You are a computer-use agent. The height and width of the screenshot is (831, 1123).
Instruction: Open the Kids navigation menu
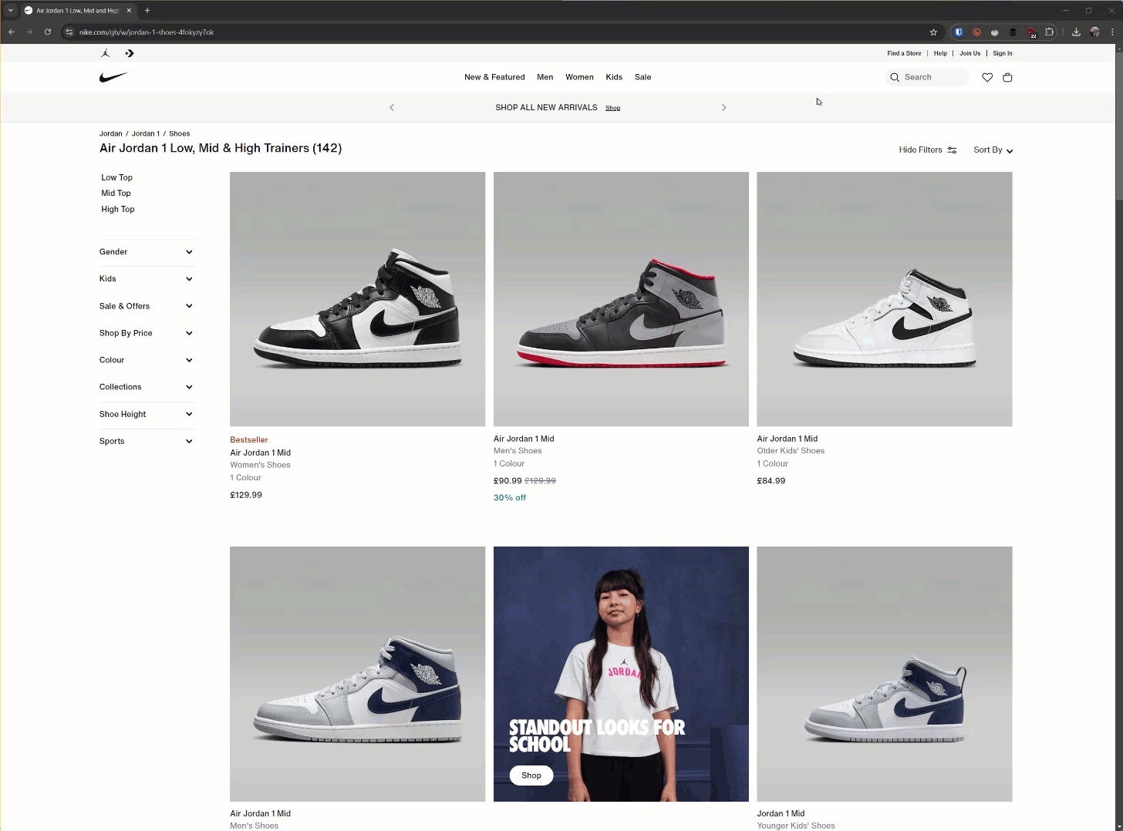coord(614,77)
